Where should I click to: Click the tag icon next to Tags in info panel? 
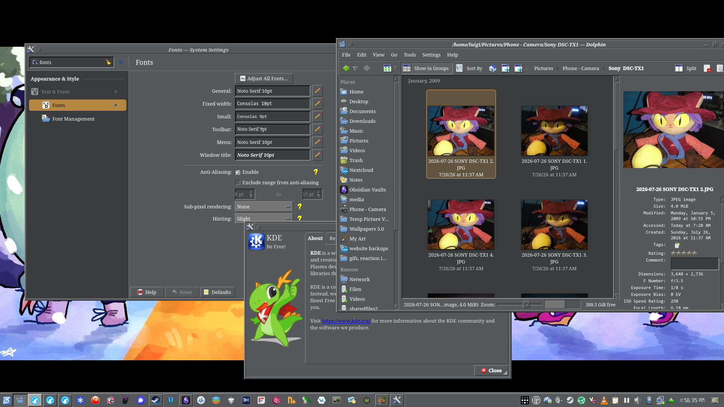pos(677,245)
